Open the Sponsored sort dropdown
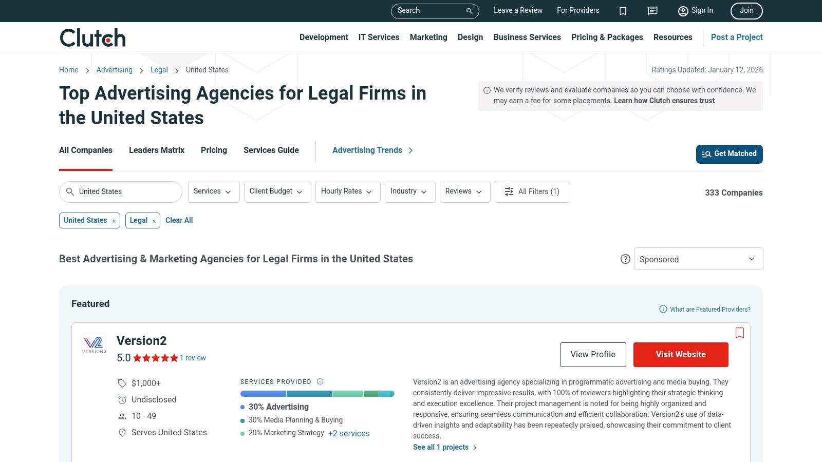The height and width of the screenshot is (462, 822). (x=698, y=259)
